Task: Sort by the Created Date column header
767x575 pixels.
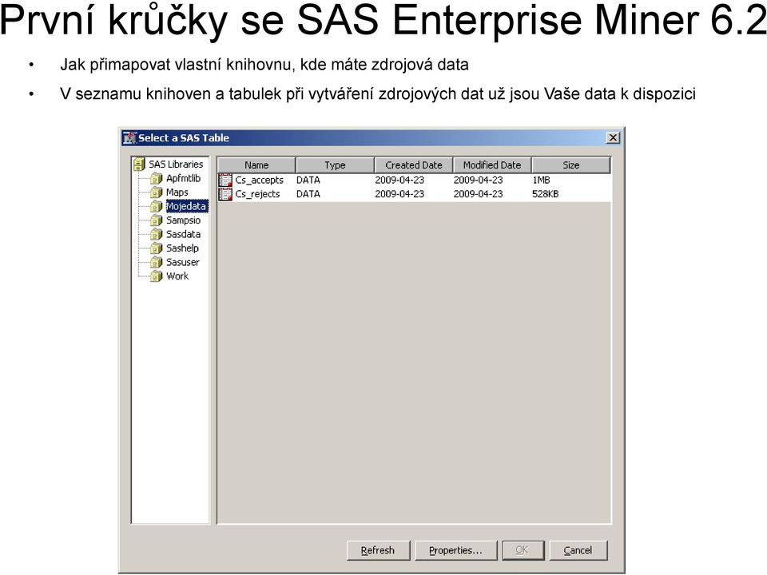Action: click(x=414, y=165)
